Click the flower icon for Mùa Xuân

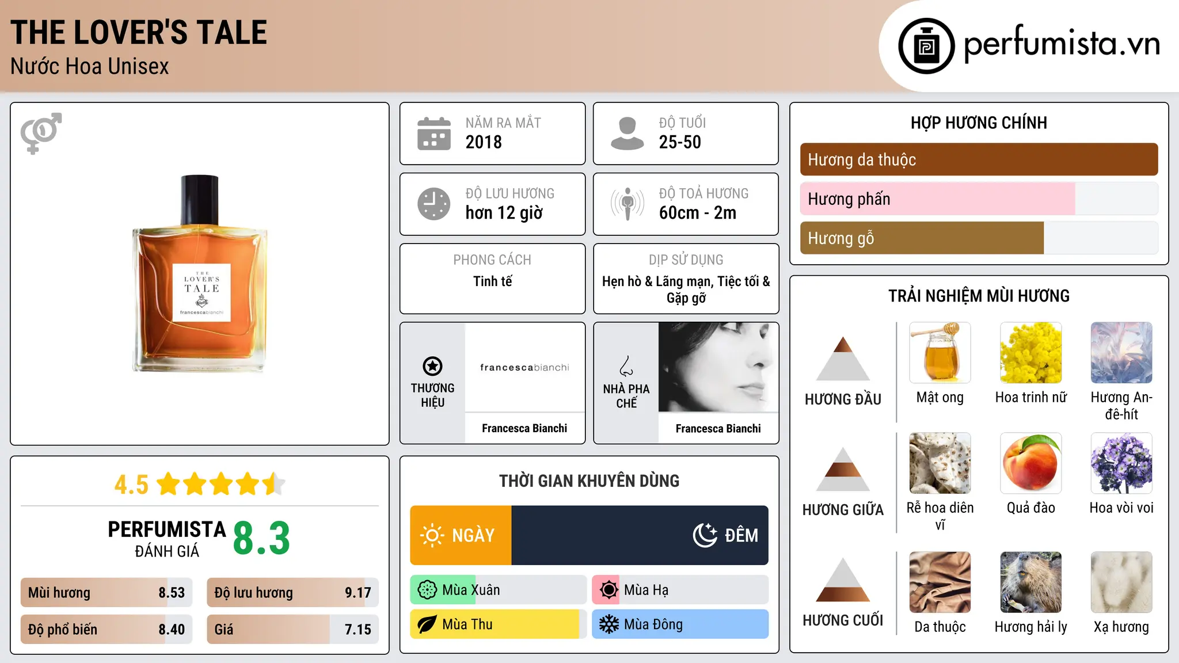coord(427,590)
